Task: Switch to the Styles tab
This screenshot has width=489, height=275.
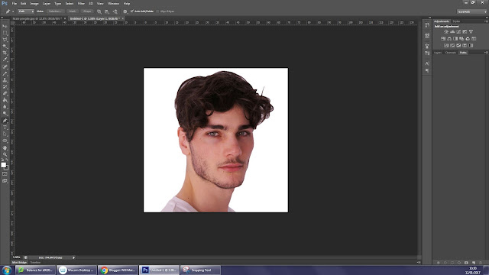Action: 456,21
